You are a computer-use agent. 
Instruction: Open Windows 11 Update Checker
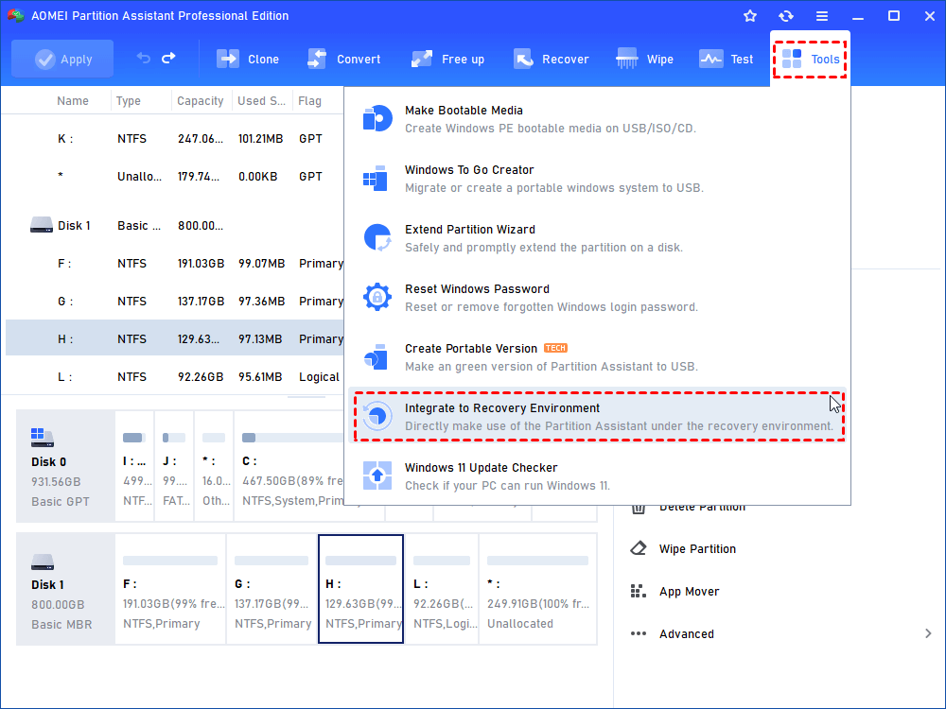point(597,476)
